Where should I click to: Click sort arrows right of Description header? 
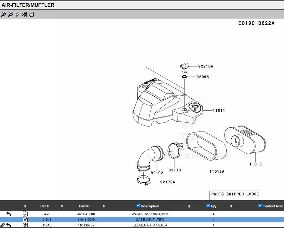(x=189, y=206)
